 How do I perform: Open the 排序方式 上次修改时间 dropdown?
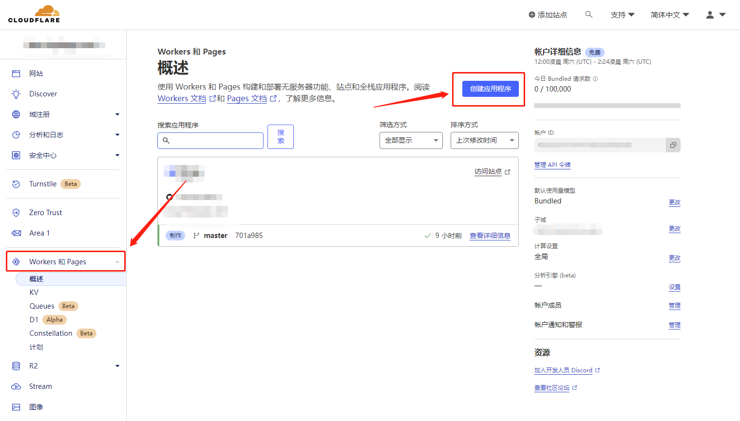pyautogui.click(x=485, y=140)
